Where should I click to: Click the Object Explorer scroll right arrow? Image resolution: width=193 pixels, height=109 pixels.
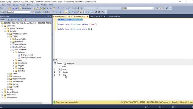(50, 103)
